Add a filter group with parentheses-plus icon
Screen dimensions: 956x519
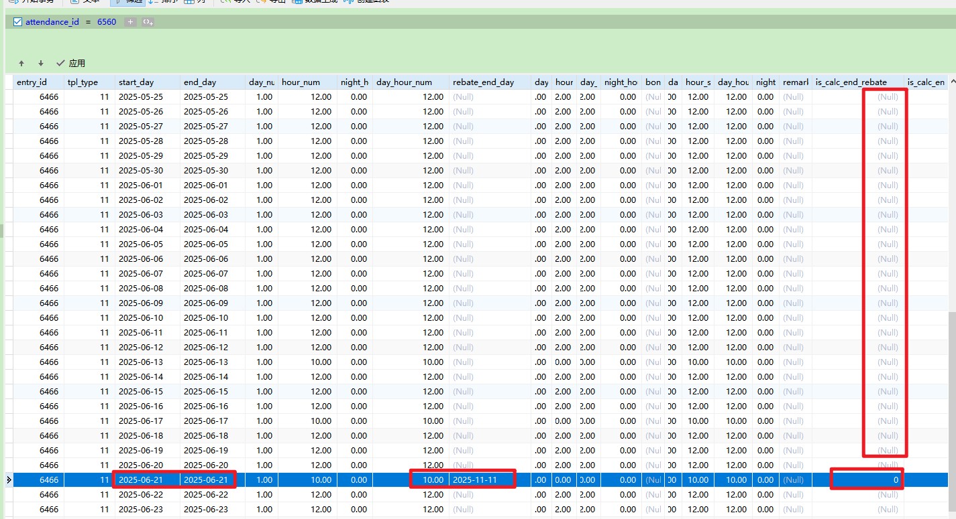coord(148,22)
